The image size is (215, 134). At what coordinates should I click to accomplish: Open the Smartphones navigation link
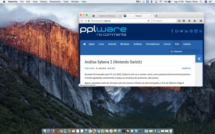coord(153,44)
